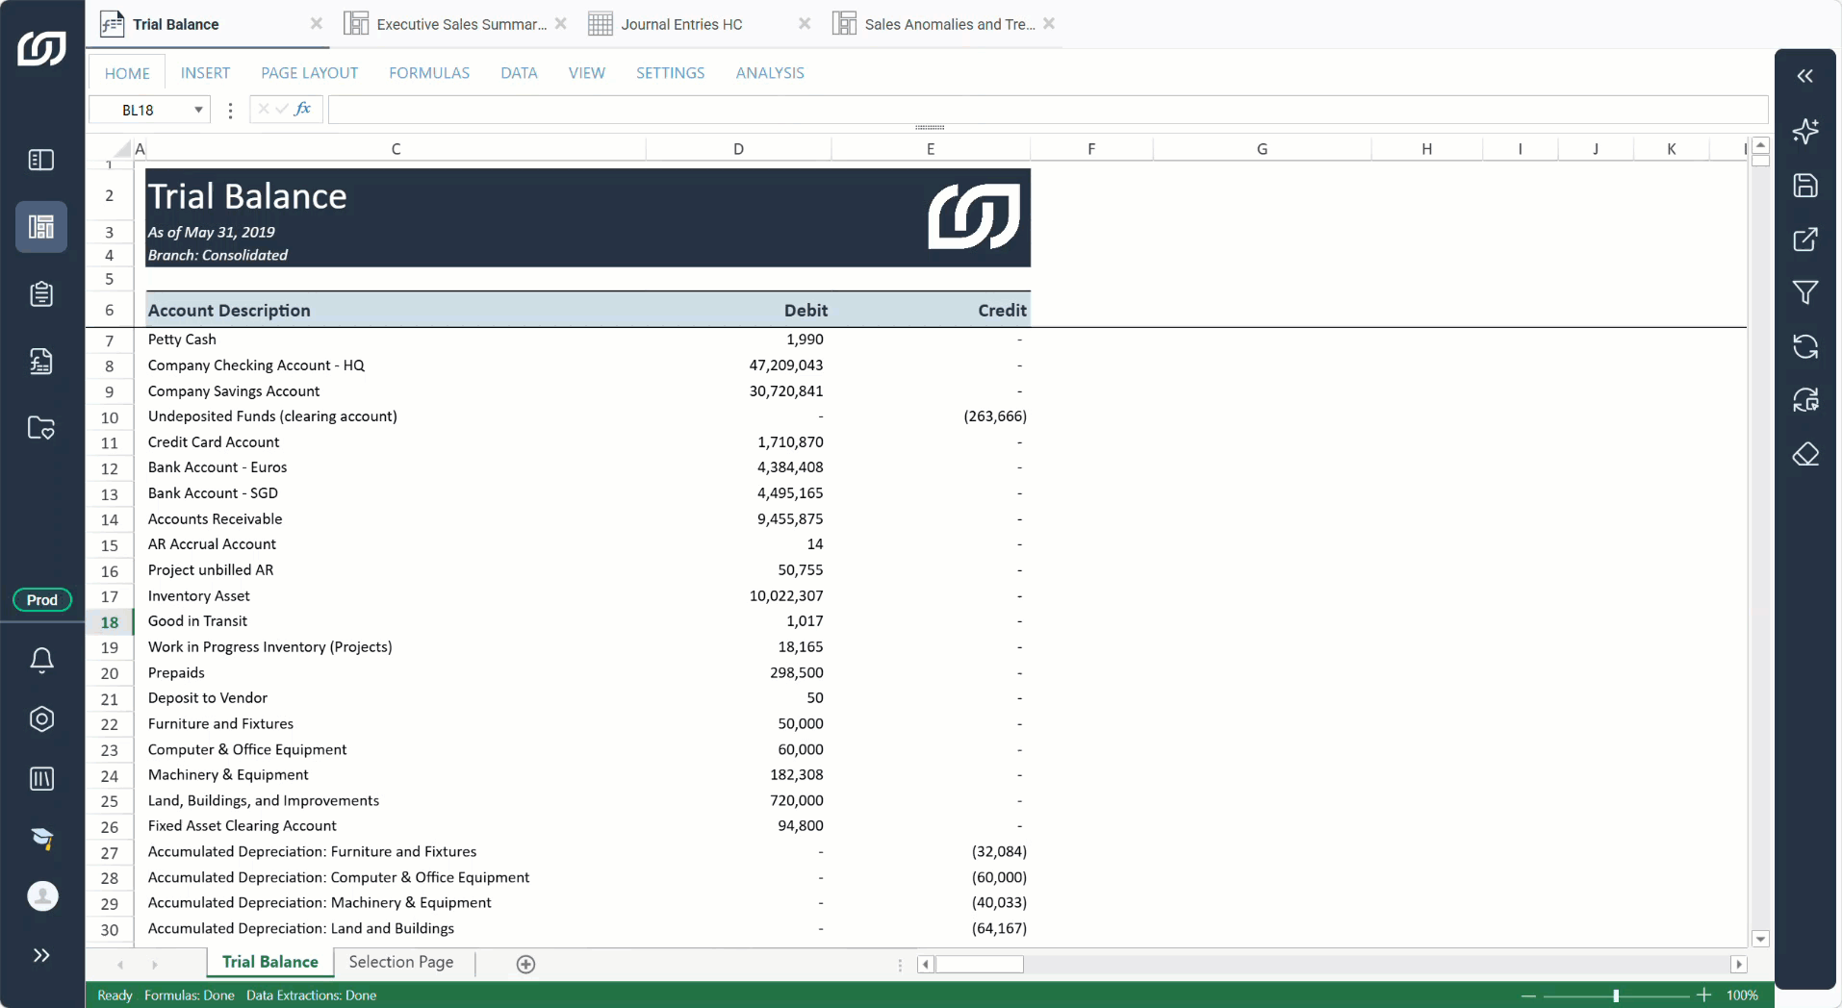Select column D header
This screenshot has width=1842, height=1008.
coord(738,149)
